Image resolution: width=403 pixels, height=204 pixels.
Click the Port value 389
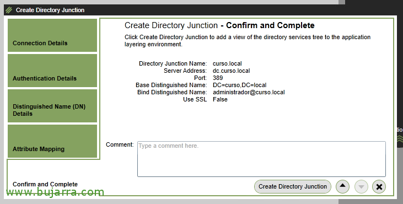coord(218,78)
